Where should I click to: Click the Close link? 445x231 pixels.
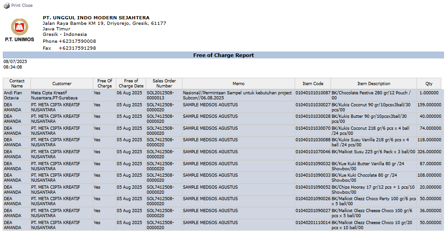(27, 6)
